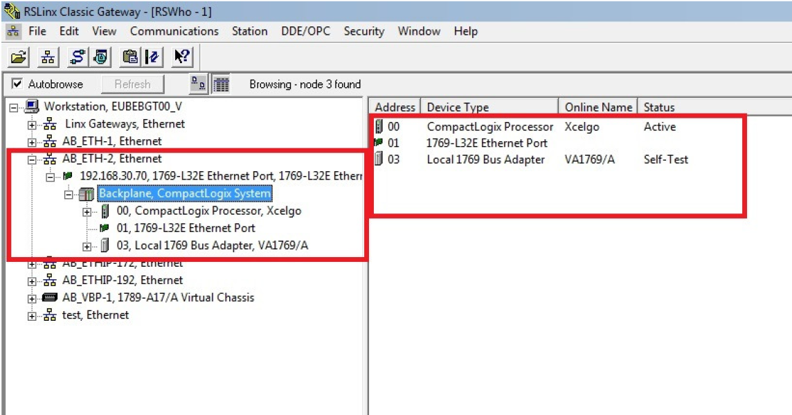Viewport: 792px width, 415px height.
Task: Expand the 03, Local 1769 Bus Adapter node
Action: [87, 247]
